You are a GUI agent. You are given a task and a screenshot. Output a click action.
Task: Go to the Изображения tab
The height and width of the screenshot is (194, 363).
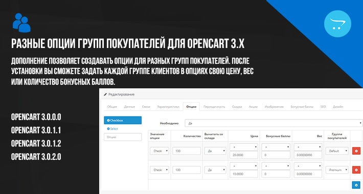pyautogui.click(x=274, y=107)
